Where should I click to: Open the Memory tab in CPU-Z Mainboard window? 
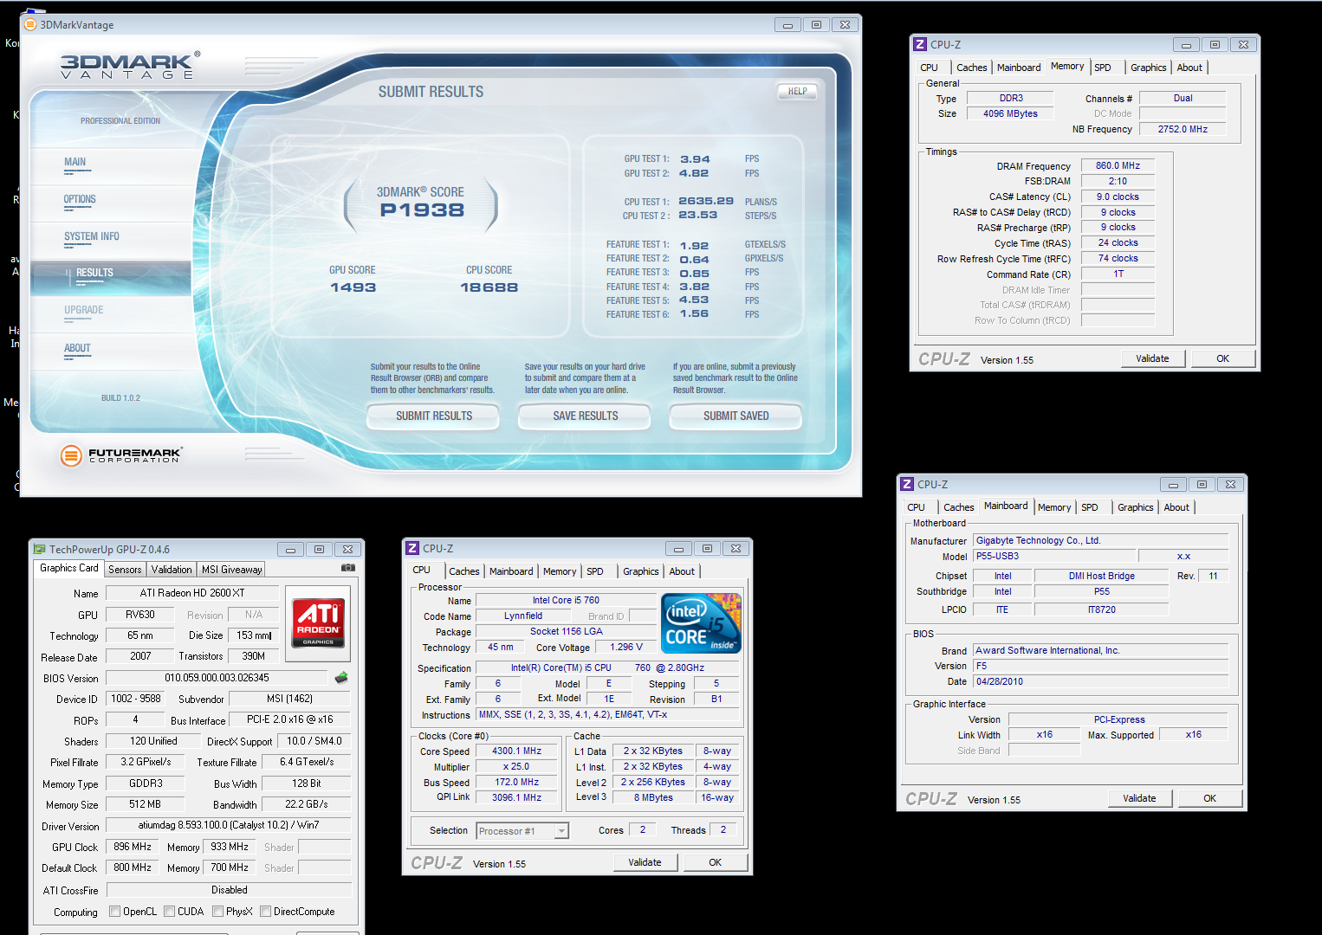[1054, 507]
